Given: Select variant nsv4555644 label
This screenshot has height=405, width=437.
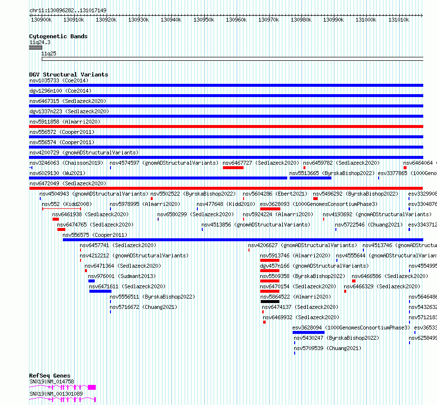Looking at the screenshot, I should click(x=386, y=255).
